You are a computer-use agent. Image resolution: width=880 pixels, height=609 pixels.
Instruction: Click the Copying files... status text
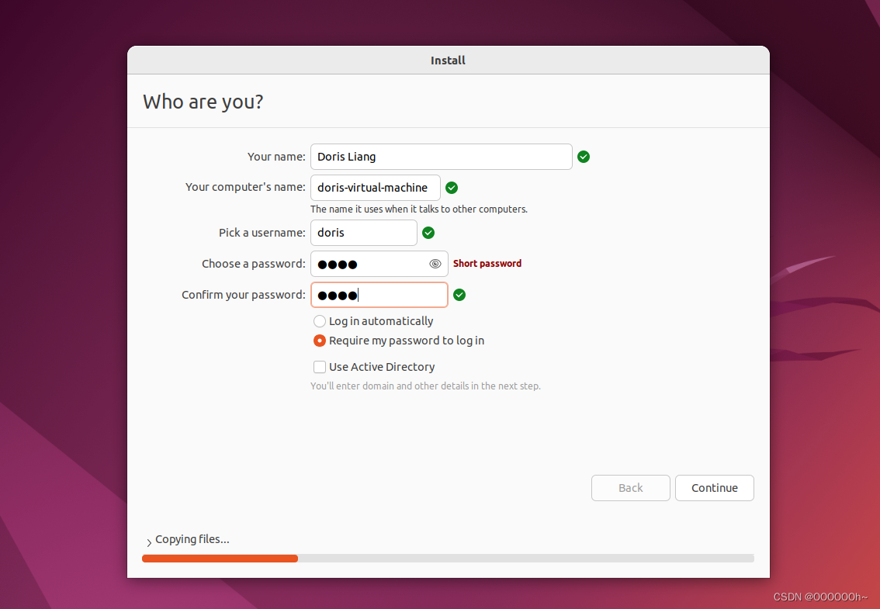[x=192, y=539]
